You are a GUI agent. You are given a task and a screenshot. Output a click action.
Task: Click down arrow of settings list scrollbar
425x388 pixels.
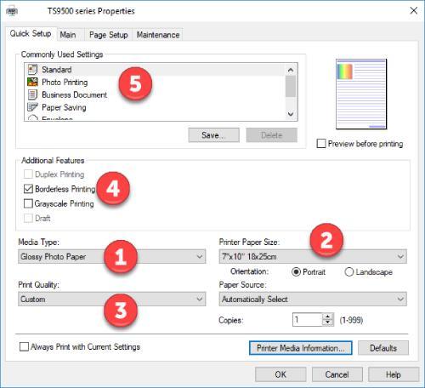pyautogui.click(x=291, y=114)
